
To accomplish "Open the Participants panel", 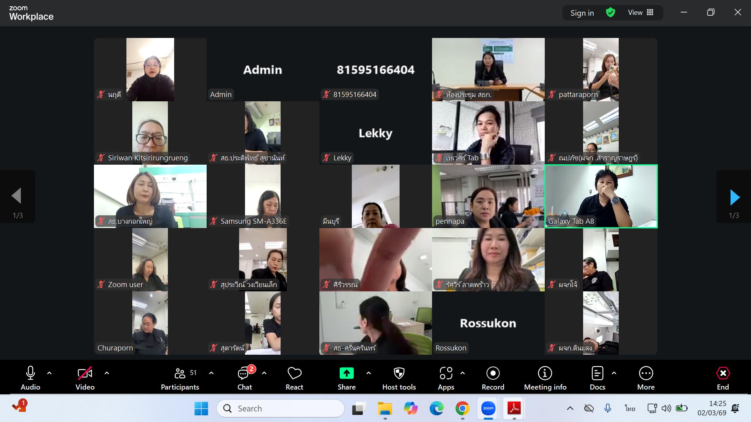I will (x=180, y=378).
